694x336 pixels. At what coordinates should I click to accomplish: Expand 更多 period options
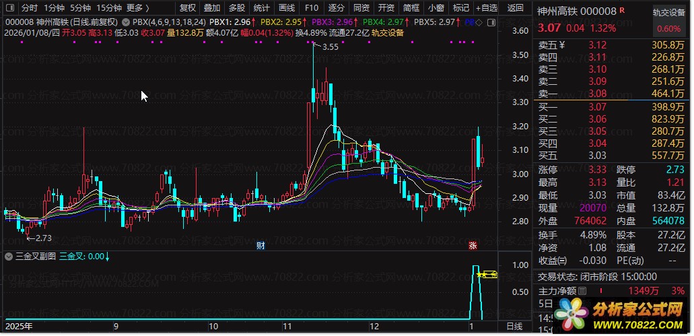coord(137,7)
